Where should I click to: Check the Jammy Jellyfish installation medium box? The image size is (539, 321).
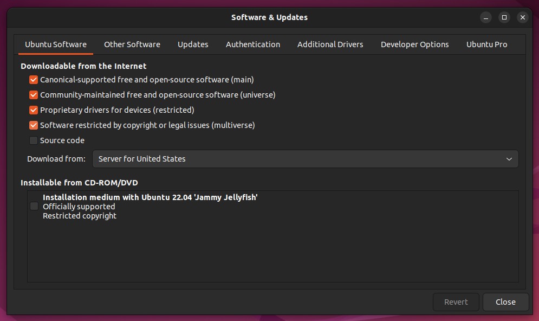34,206
